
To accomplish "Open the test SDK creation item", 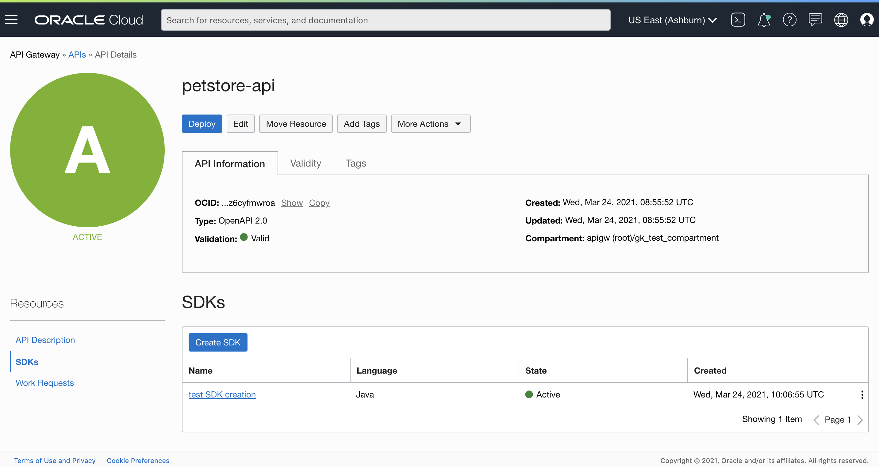I will (x=222, y=394).
